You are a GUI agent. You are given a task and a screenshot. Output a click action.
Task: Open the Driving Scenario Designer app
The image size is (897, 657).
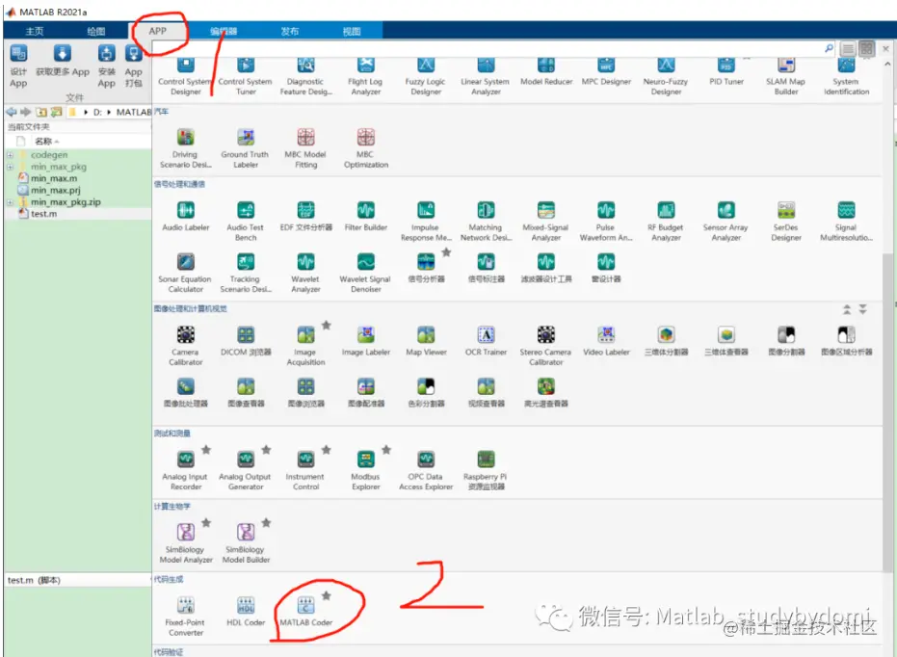pyautogui.click(x=185, y=148)
